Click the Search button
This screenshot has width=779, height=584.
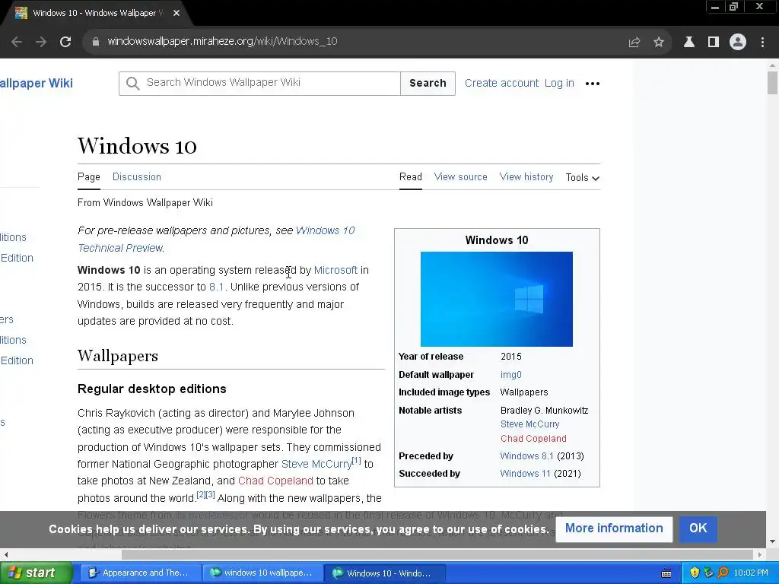click(428, 84)
